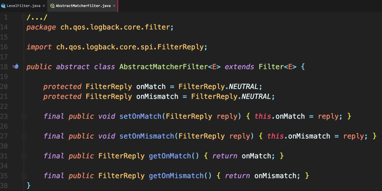382x191 pixels.
Task: Click the getOnMatch method name
Action: (170, 156)
